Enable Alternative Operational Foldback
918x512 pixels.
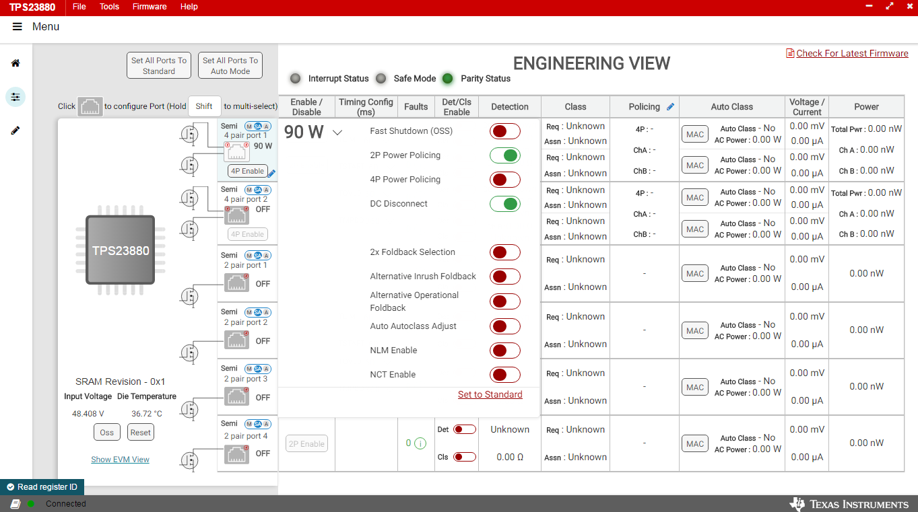(505, 301)
